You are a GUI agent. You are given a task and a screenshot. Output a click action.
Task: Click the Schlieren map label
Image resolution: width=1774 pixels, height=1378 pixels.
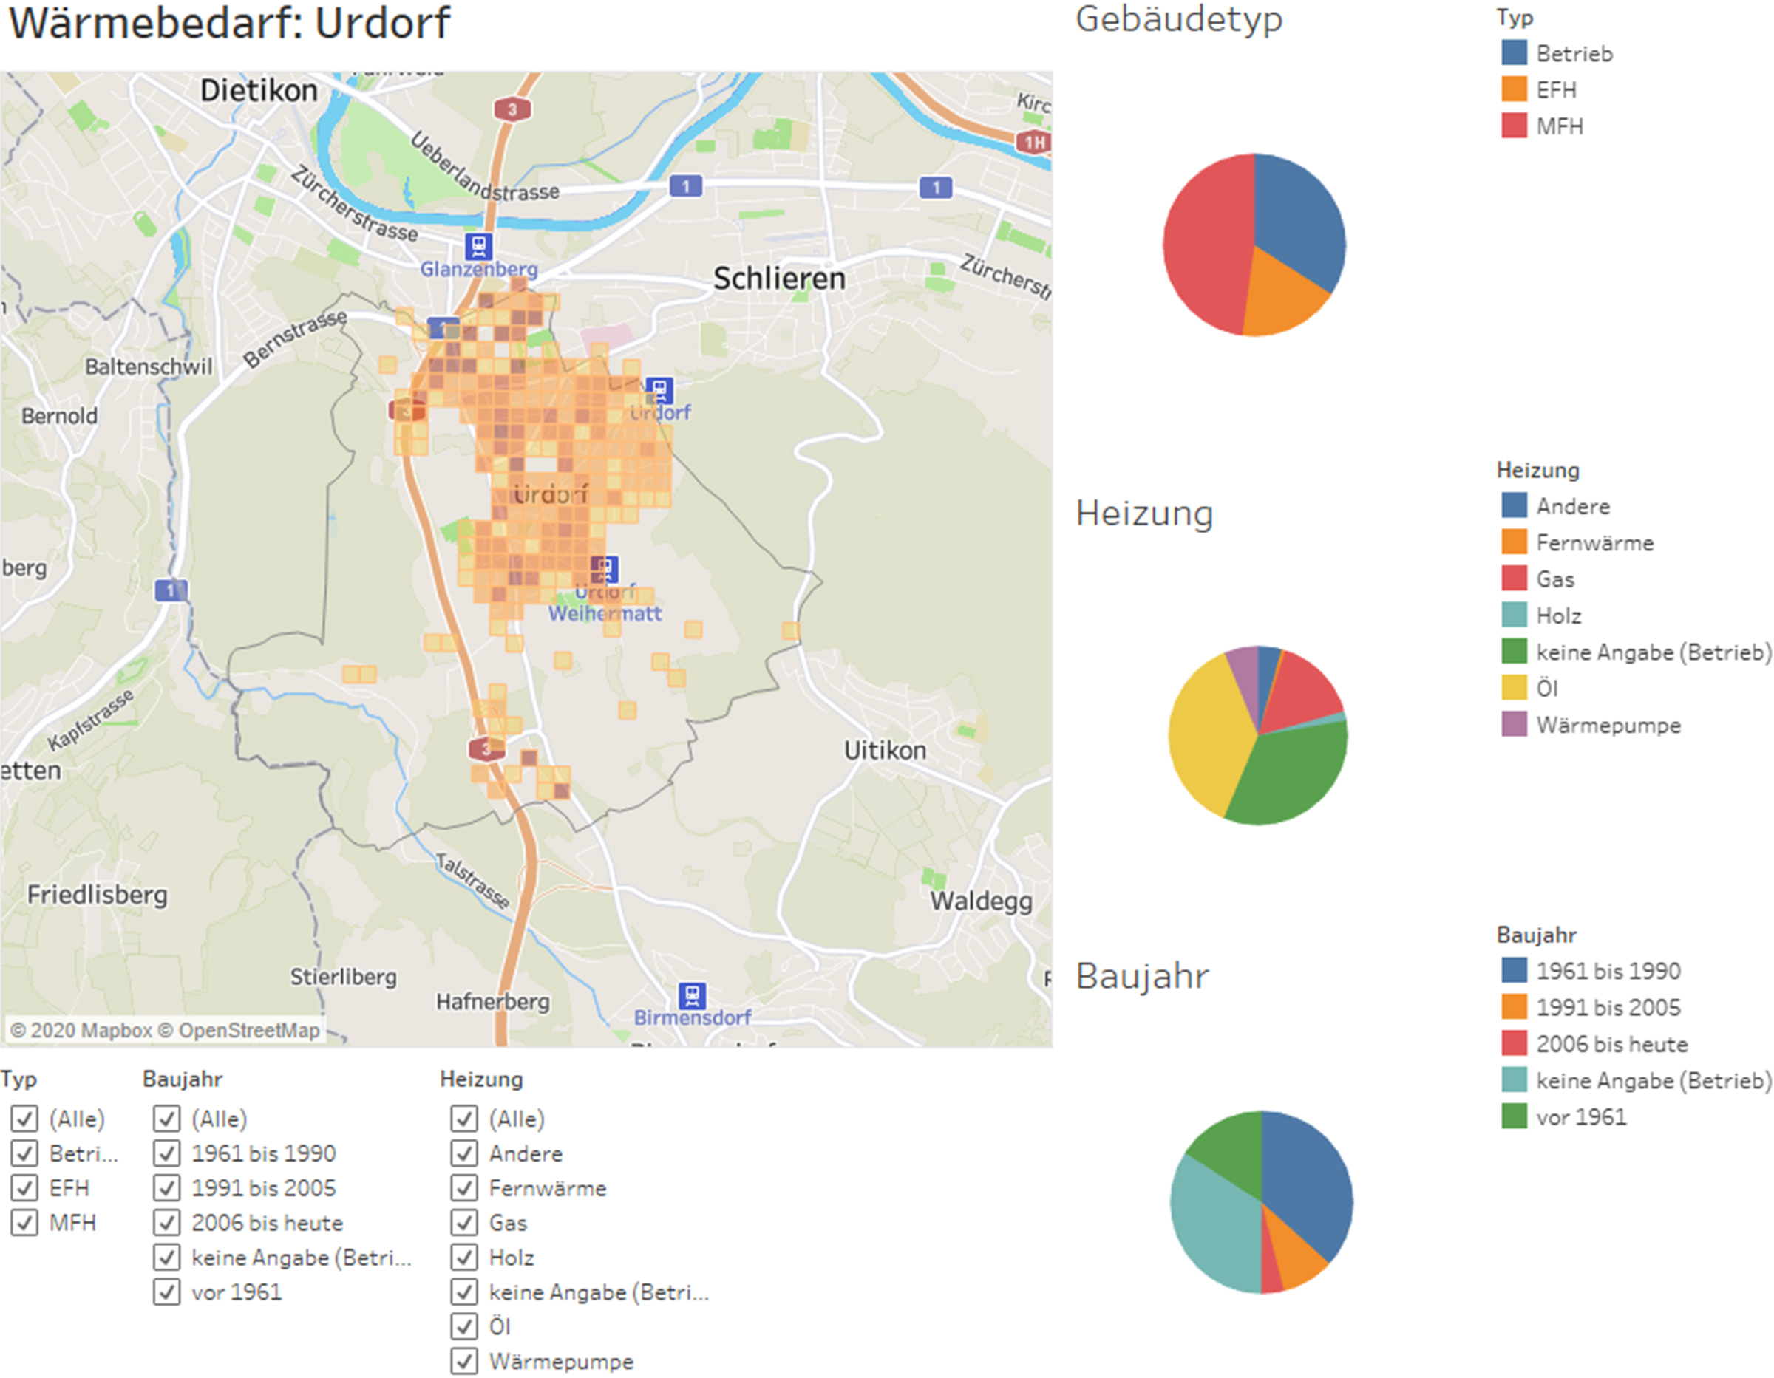click(779, 279)
